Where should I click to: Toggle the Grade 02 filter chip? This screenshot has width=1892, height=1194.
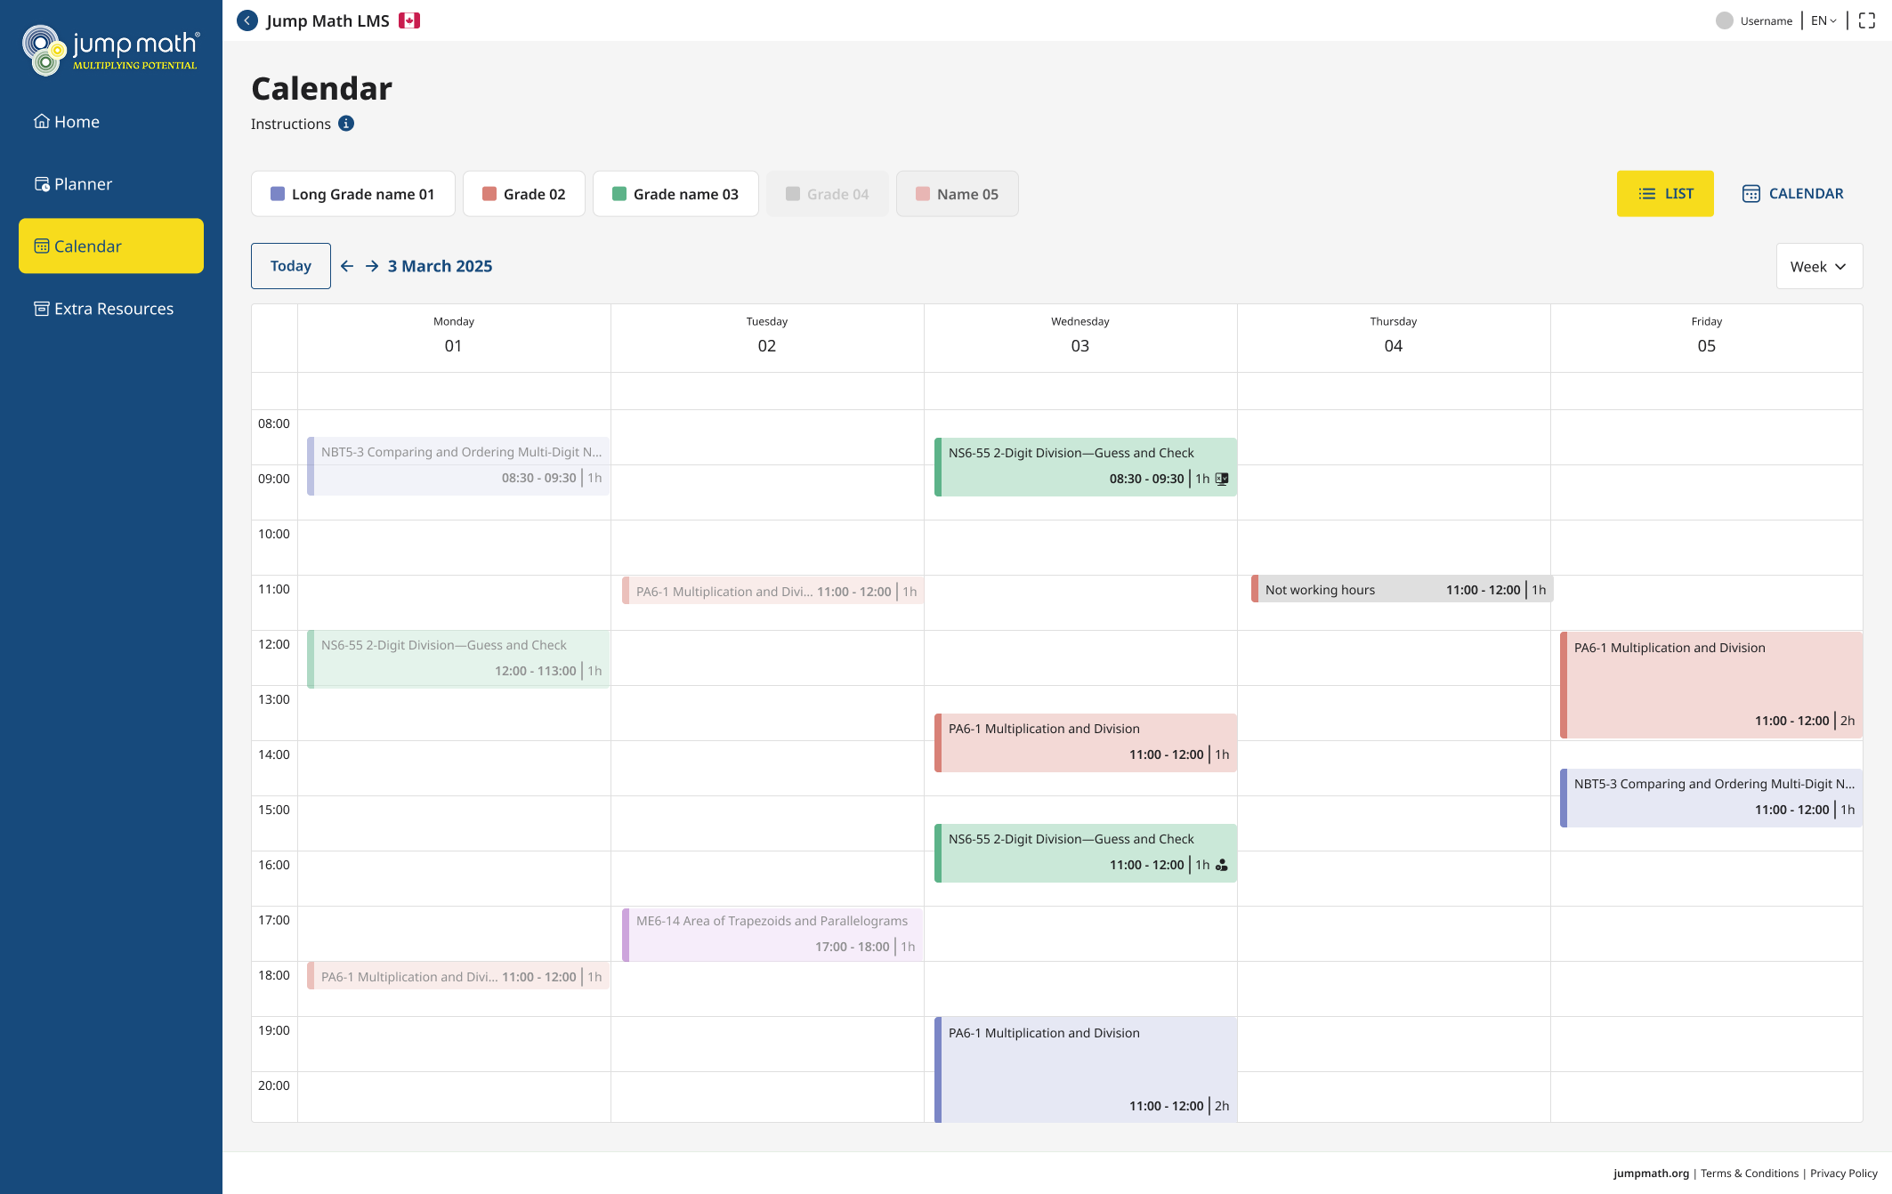coord(523,194)
